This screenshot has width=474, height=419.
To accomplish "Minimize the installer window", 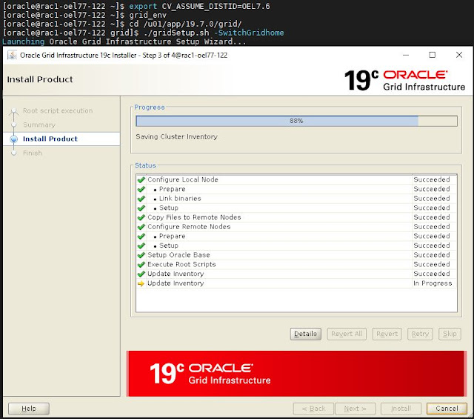I will (x=406, y=55).
